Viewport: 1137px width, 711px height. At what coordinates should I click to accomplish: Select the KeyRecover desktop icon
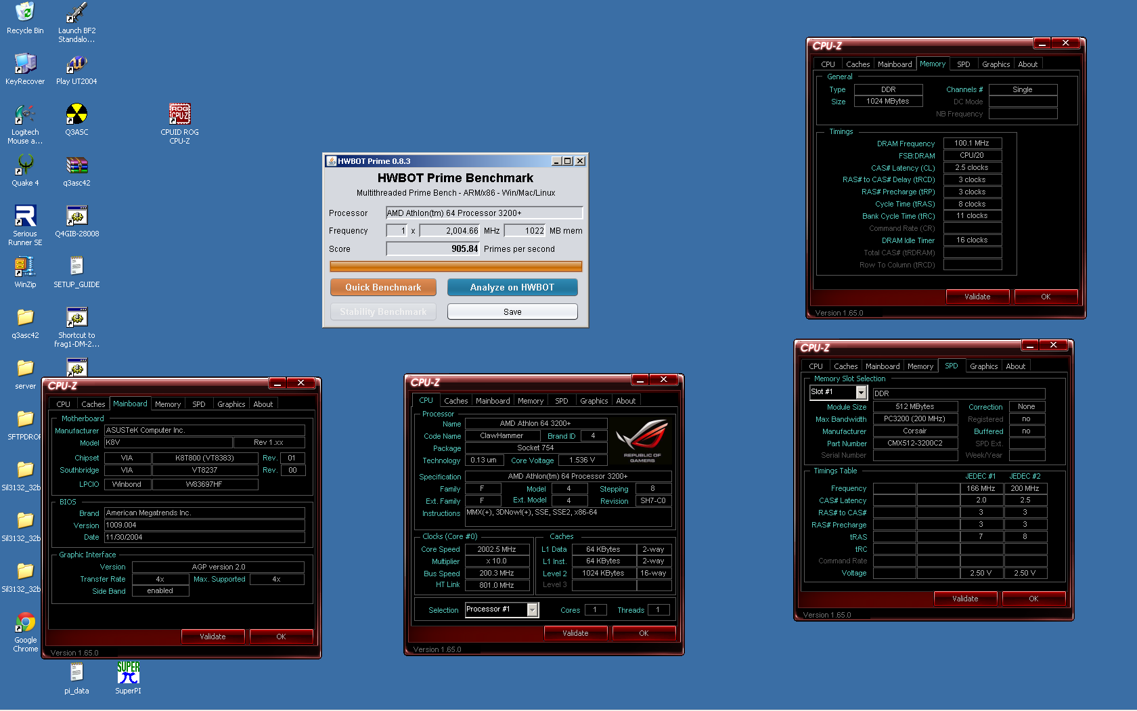click(x=25, y=63)
